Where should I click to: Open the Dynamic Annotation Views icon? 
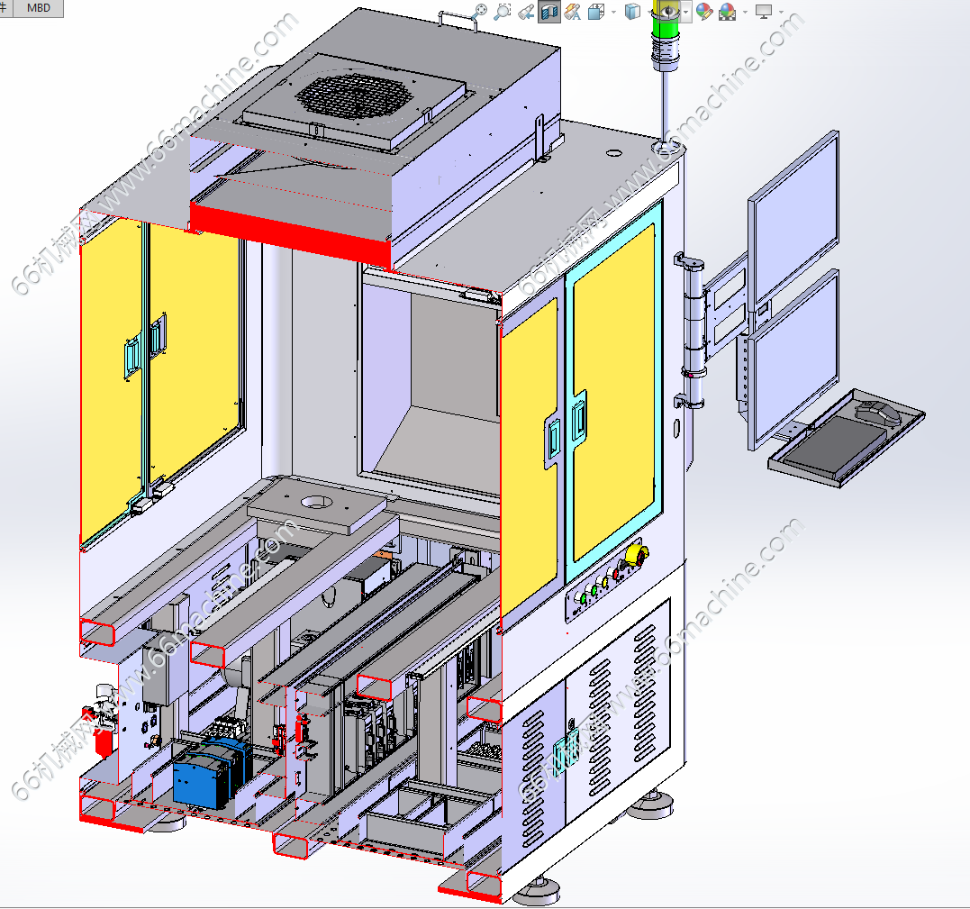pyautogui.click(x=573, y=11)
